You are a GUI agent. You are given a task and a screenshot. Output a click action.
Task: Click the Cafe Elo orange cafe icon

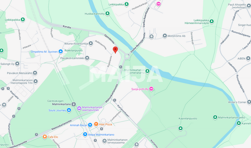click(x=45, y=137)
